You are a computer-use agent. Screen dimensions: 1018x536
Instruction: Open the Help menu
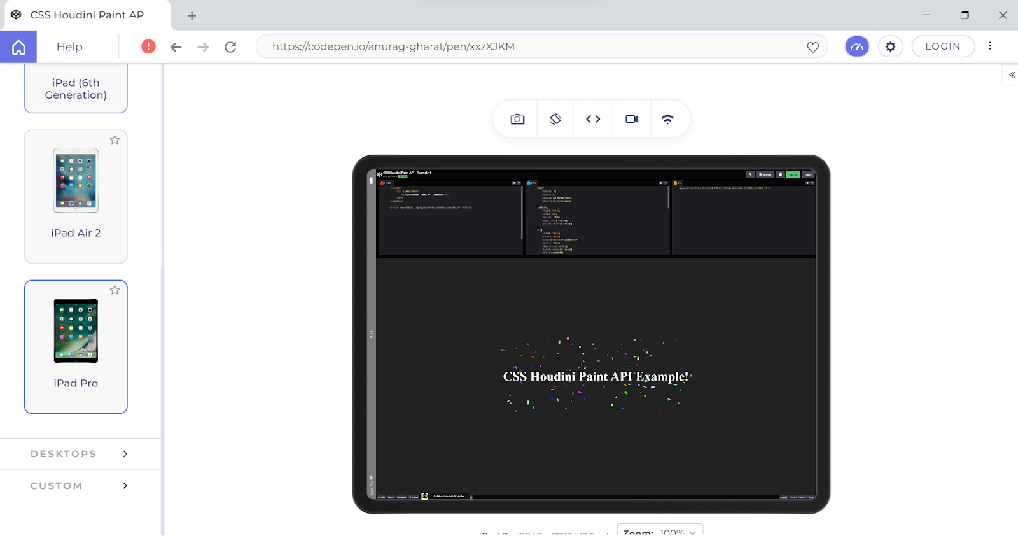click(x=69, y=46)
